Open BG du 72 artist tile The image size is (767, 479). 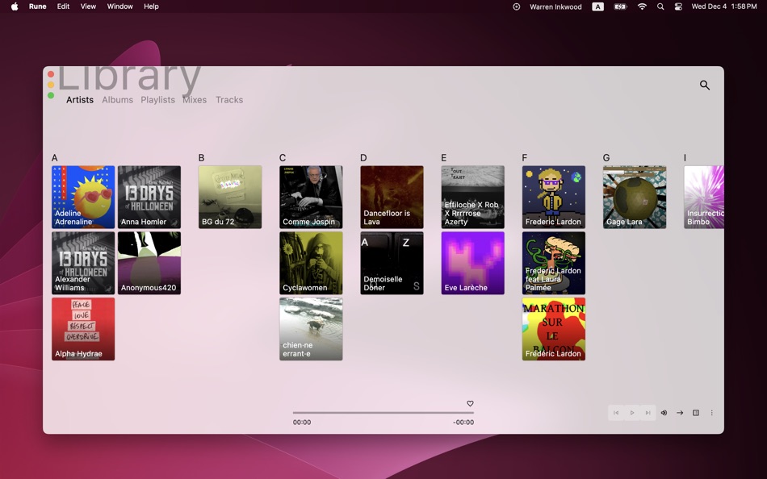point(230,197)
